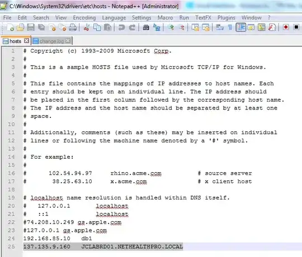The height and width of the screenshot is (257, 302).
Task: Open the View menu
Action: [61, 18]
